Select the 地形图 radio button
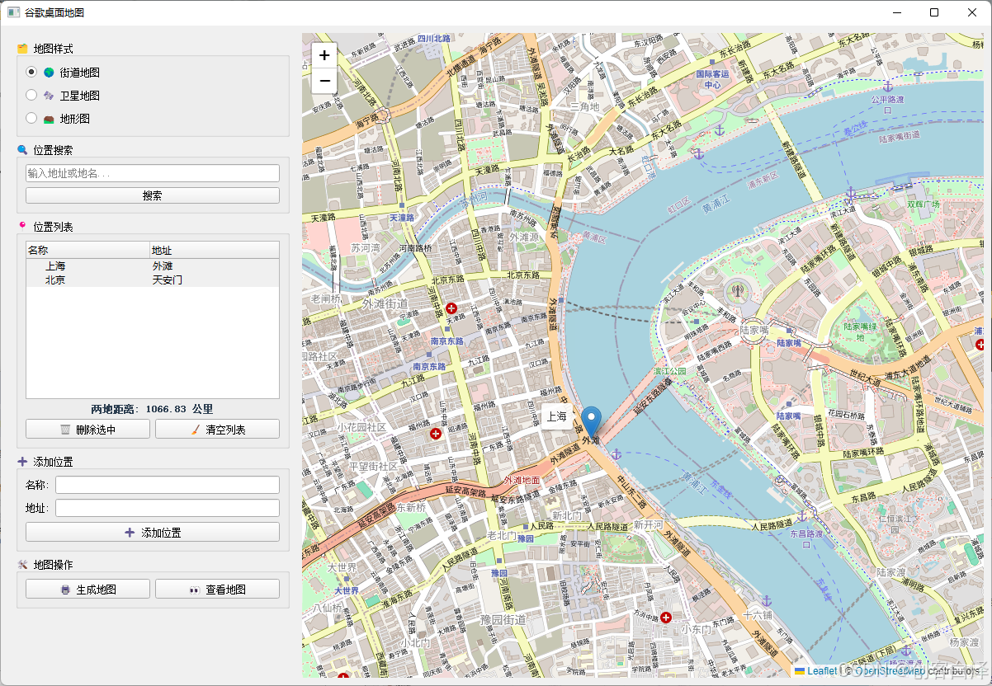This screenshot has height=686, width=992. (x=31, y=118)
